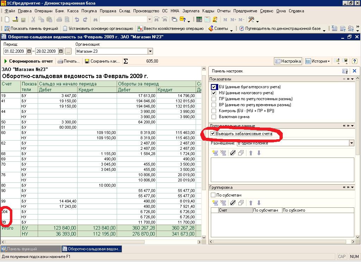Enable Контроль (БУ - (НУ + ПР + ВР))
The width and height of the screenshot is (361, 270).
point(214,111)
